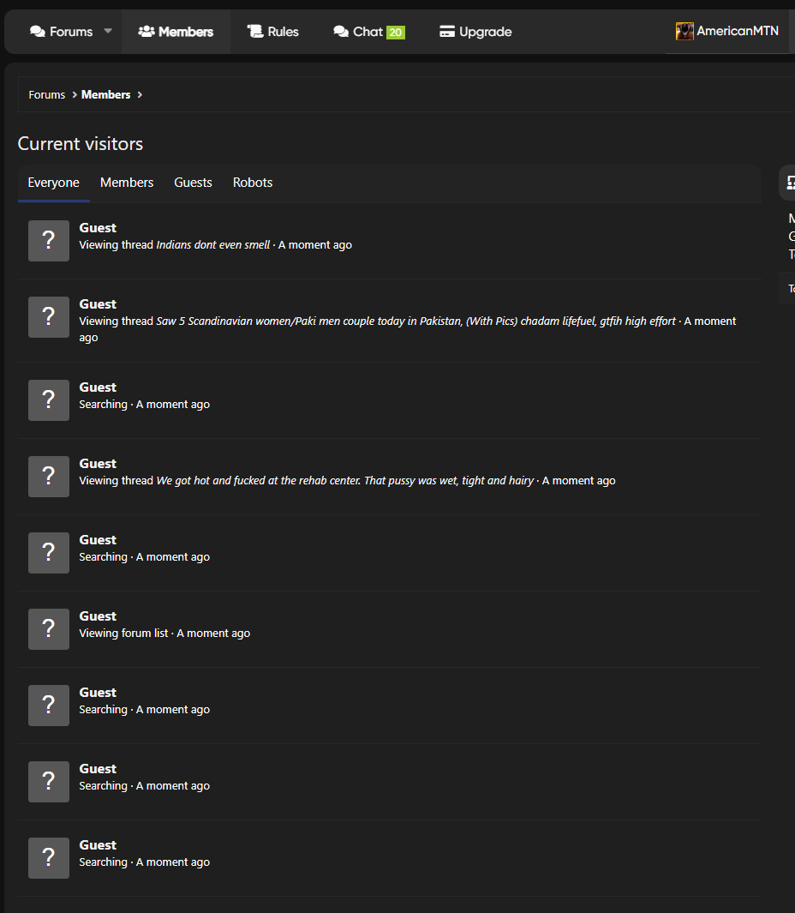
Task: Click the AmericanMTN profile avatar
Action: 684,32
